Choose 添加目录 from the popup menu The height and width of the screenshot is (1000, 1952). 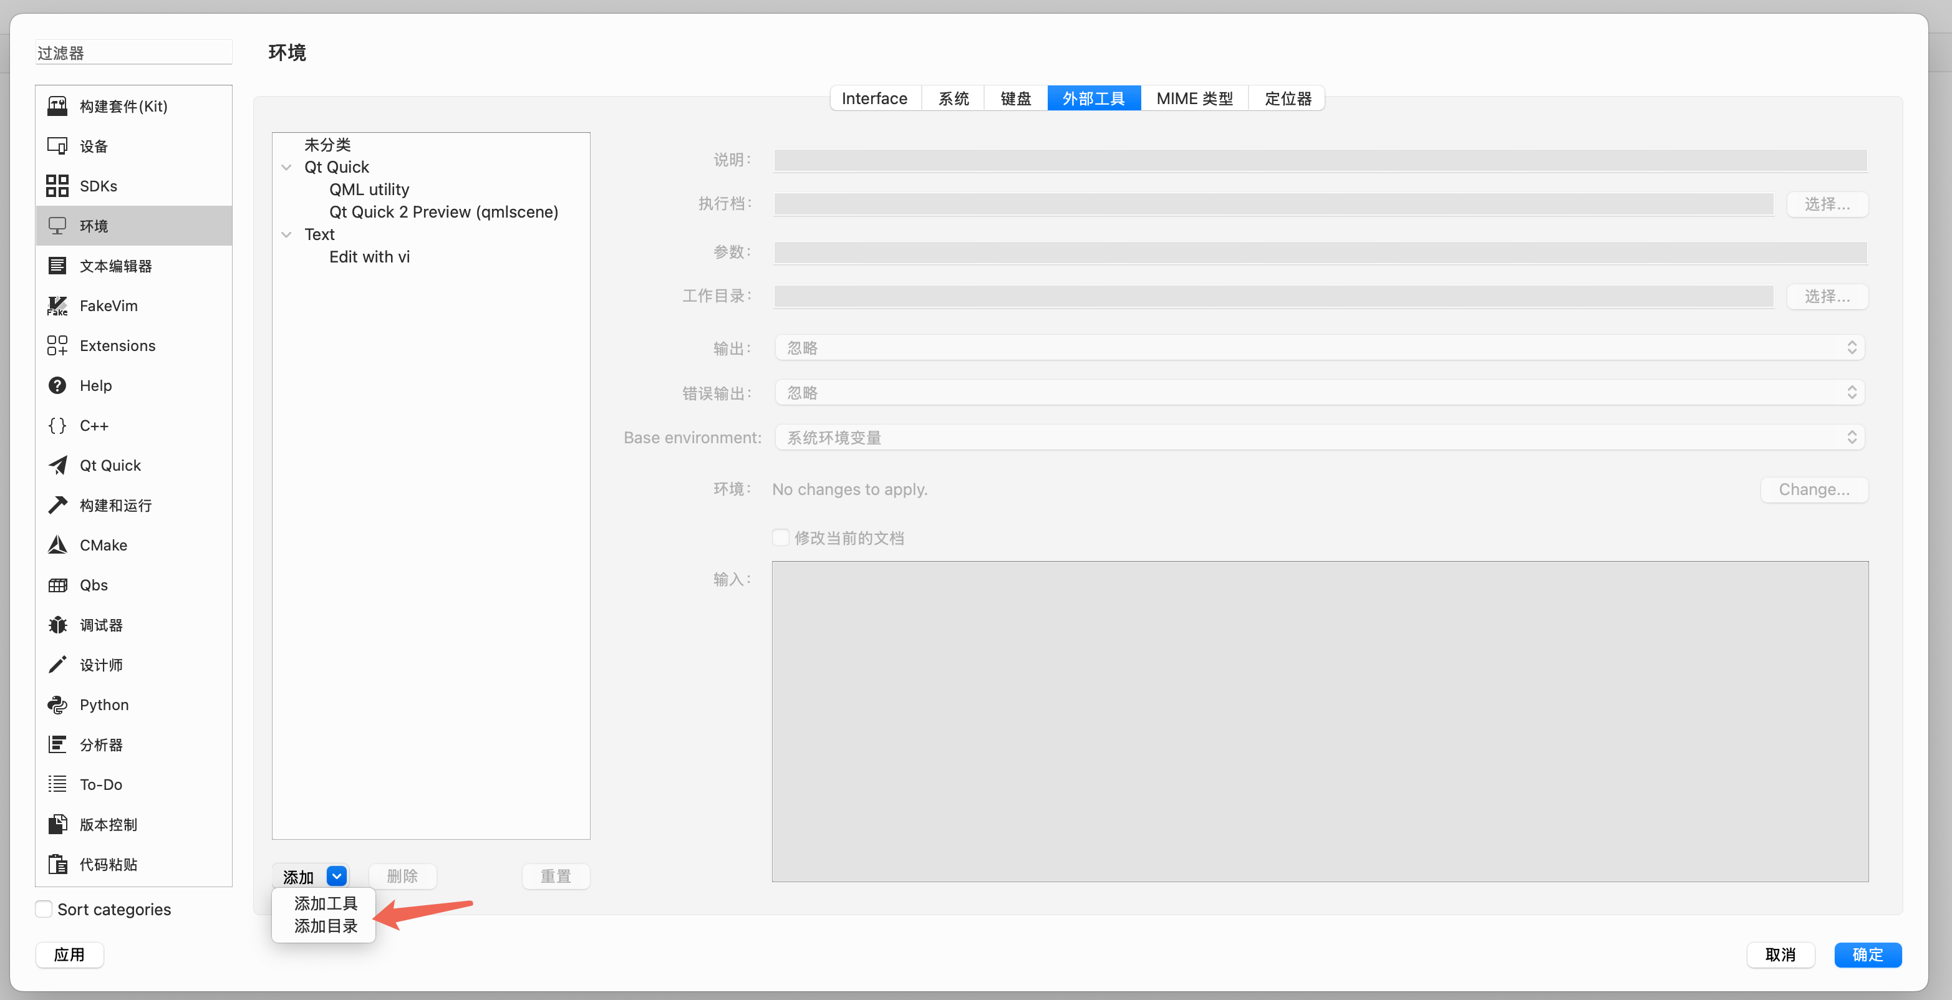click(x=325, y=926)
